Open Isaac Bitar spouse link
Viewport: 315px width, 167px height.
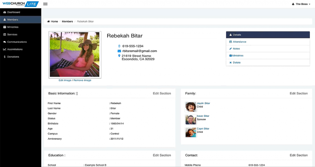click(x=203, y=116)
